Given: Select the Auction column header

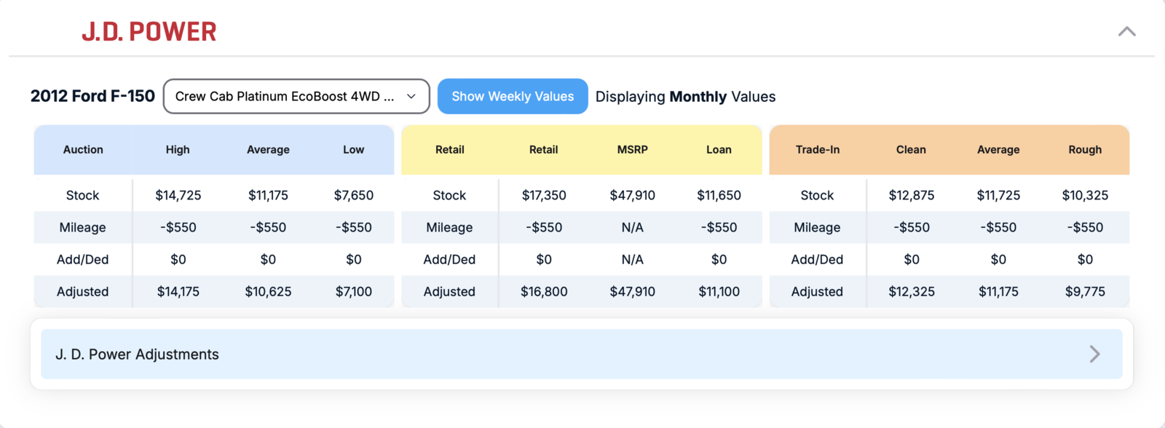Looking at the screenshot, I should click(83, 150).
